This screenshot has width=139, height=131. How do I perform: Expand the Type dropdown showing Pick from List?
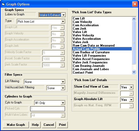(63, 21)
